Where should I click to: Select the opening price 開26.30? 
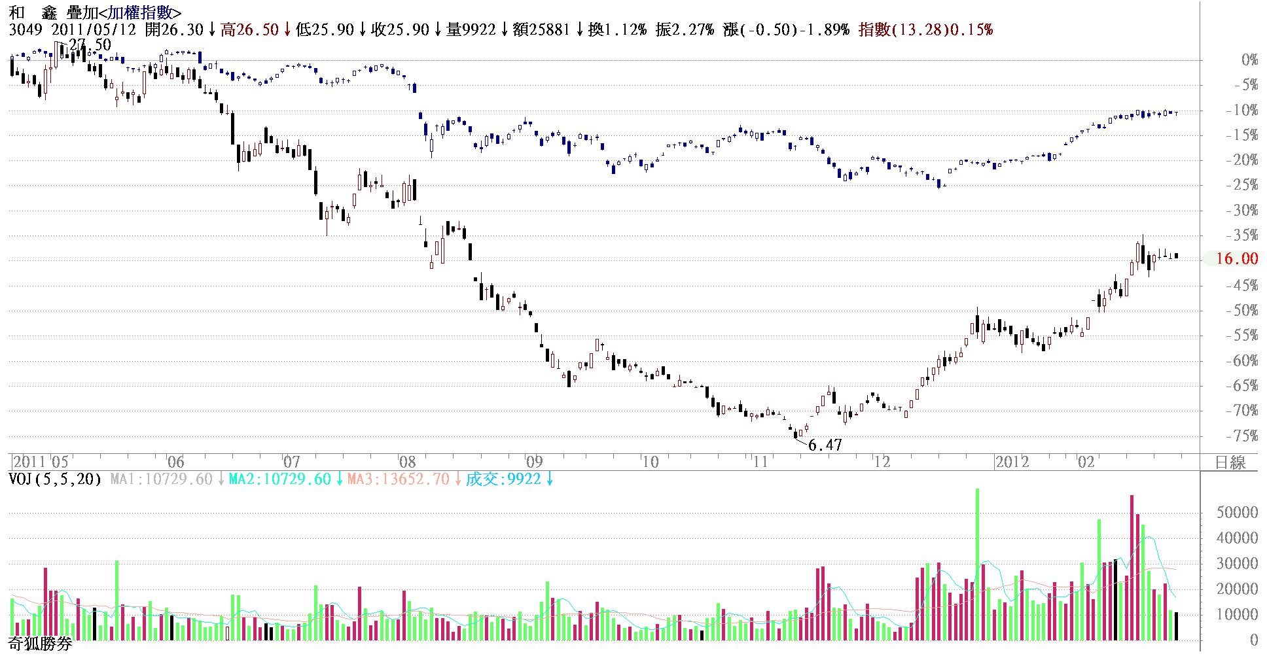[175, 29]
